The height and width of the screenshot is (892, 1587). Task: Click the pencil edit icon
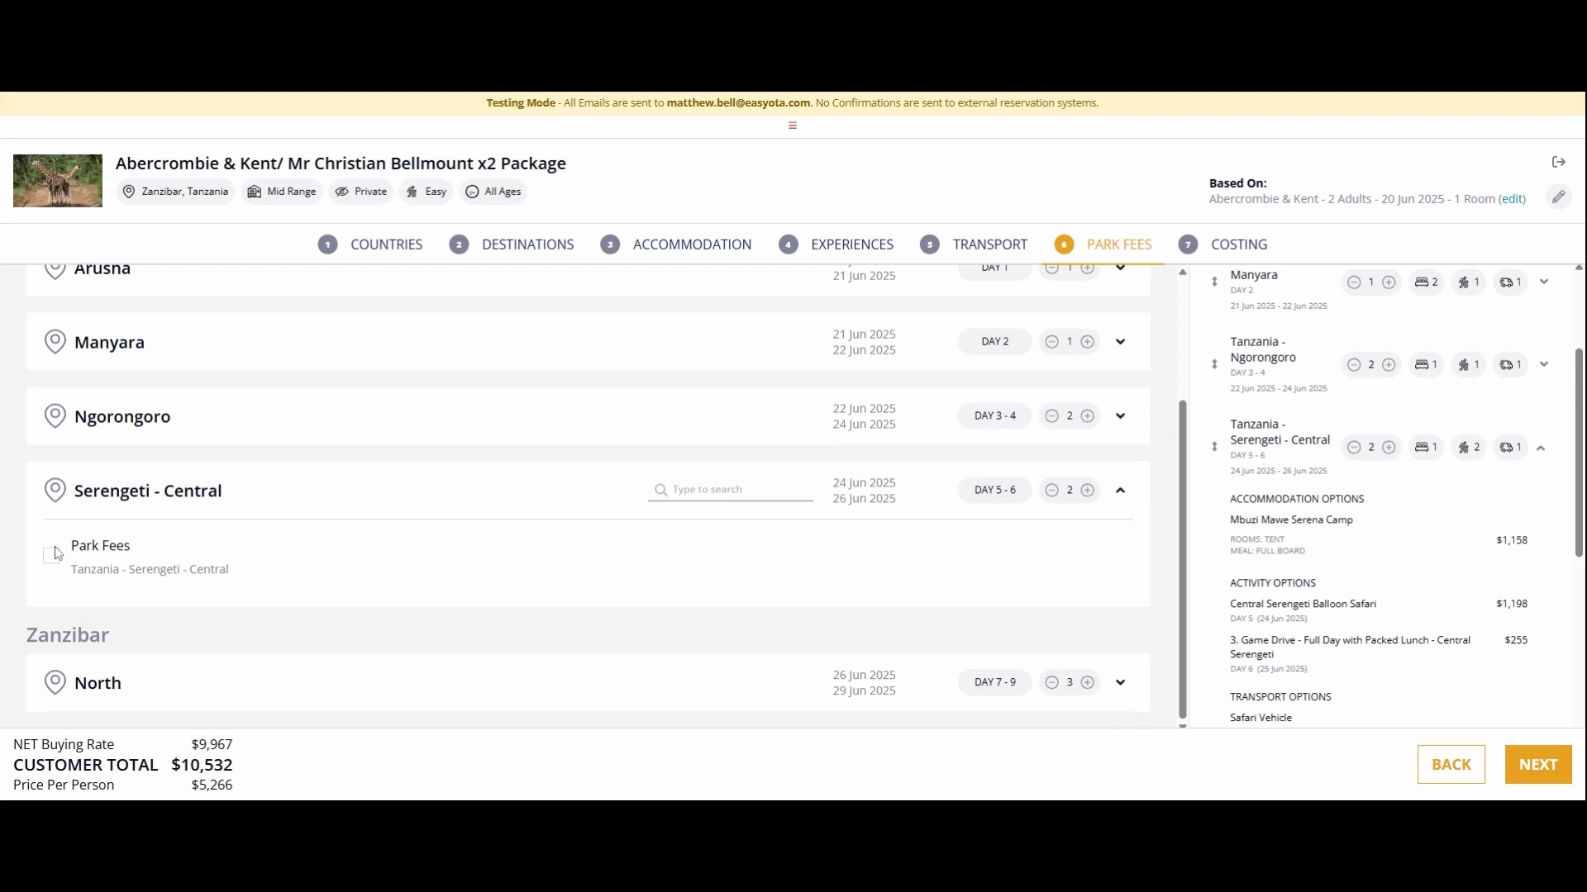1559,197
